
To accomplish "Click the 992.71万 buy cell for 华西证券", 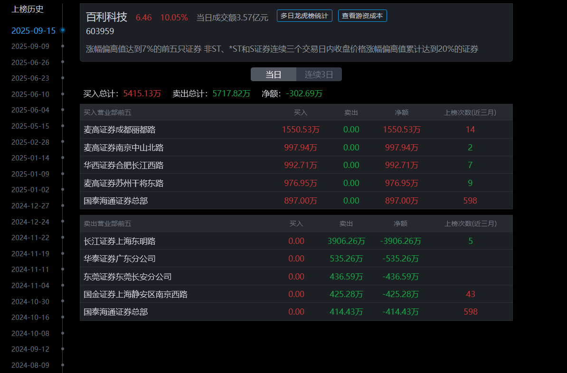I will (301, 165).
